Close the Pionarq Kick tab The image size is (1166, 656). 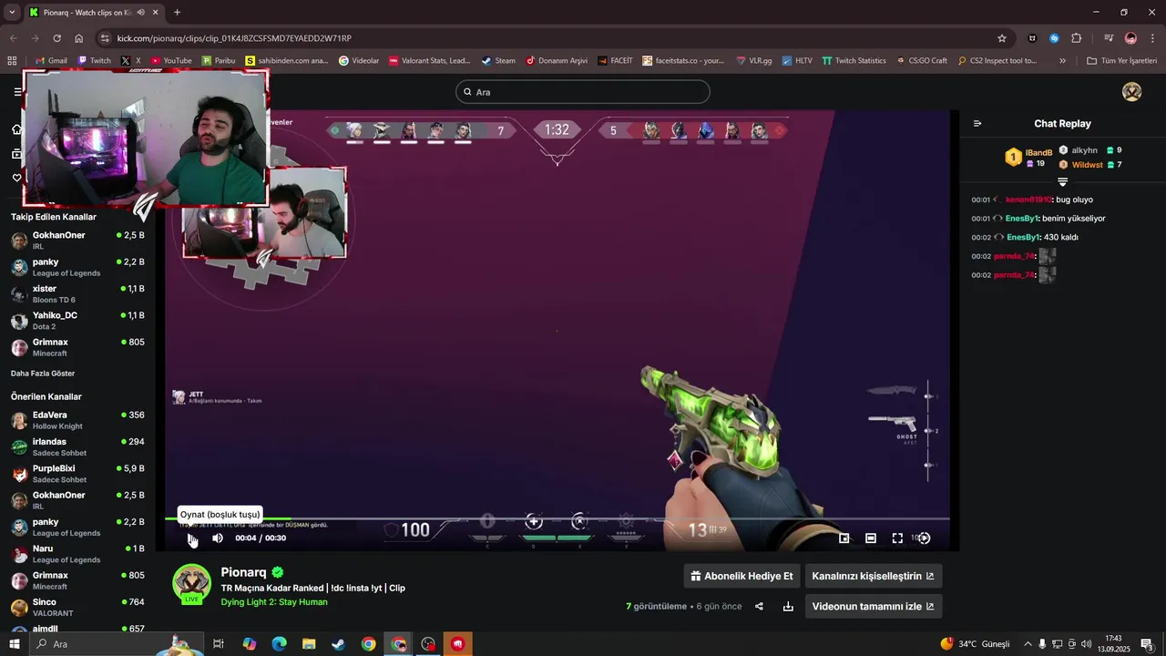156,13
